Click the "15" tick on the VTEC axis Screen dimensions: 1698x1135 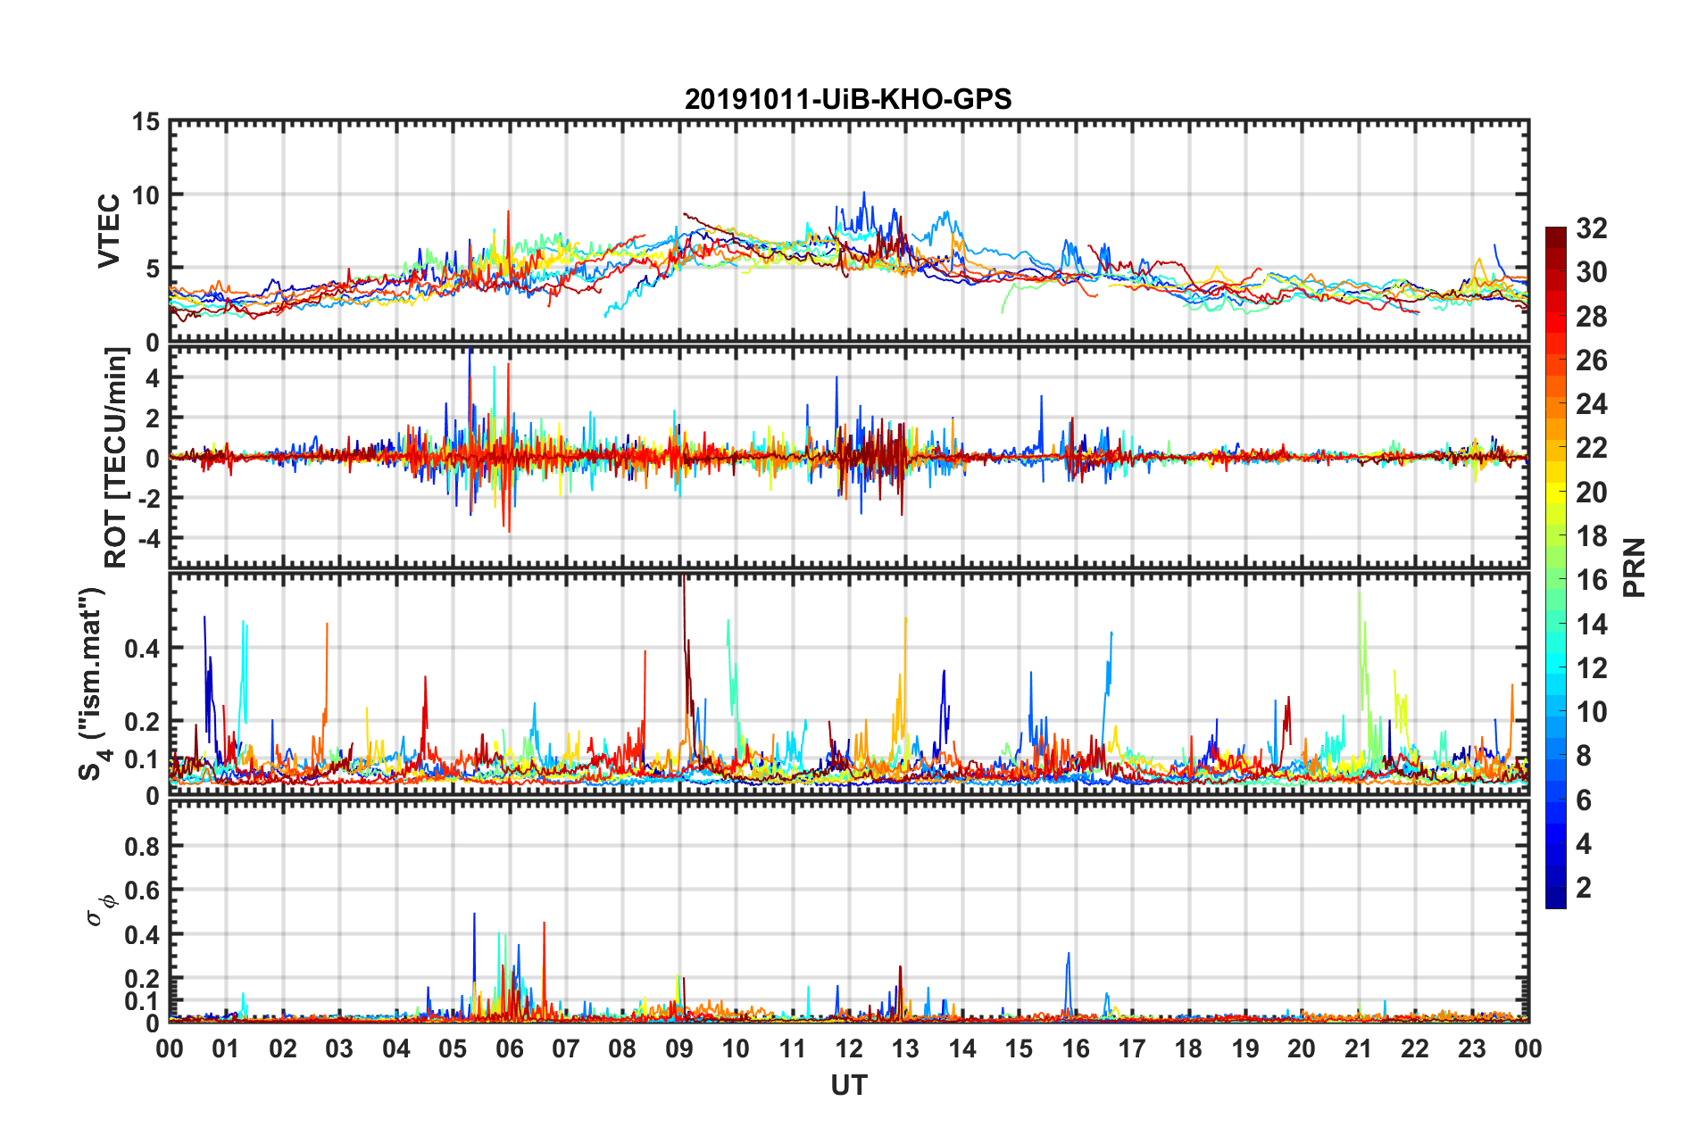pos(146,122)
